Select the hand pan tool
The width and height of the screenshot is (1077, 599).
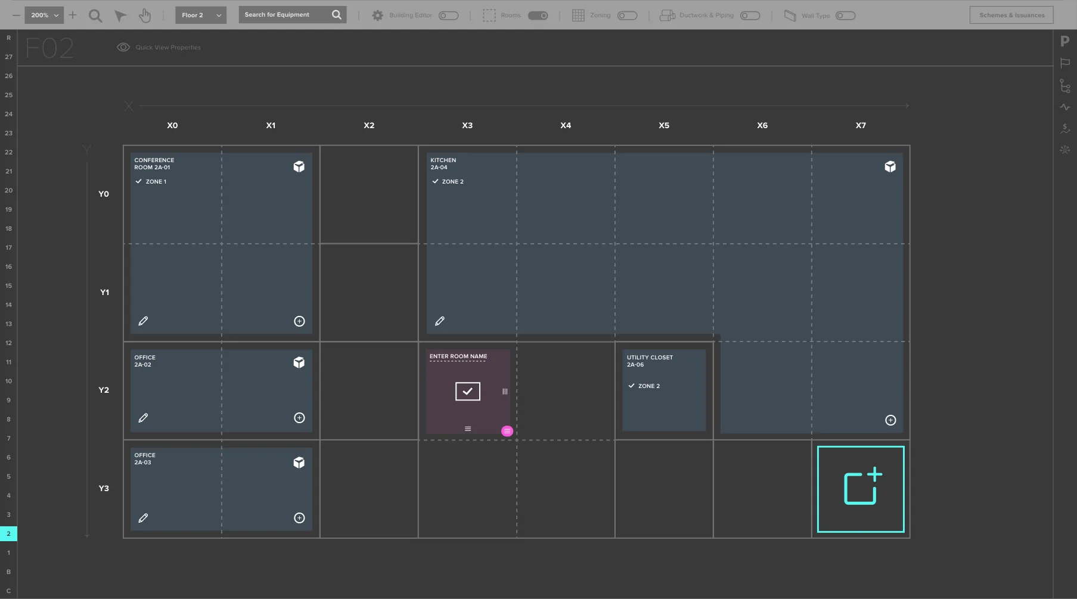point(145,15)
